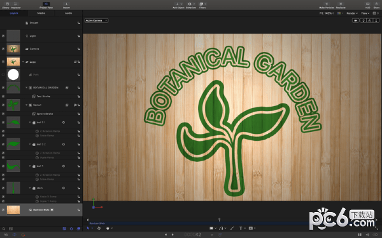Click the playhead marker on timeline
382x238 pixels.
coord(219,220)
